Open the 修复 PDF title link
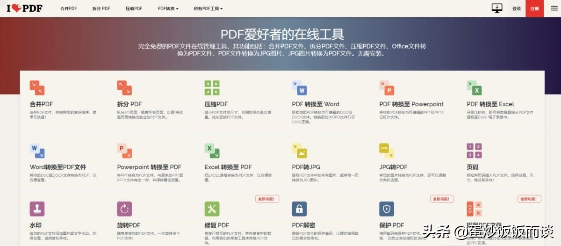 217,225
